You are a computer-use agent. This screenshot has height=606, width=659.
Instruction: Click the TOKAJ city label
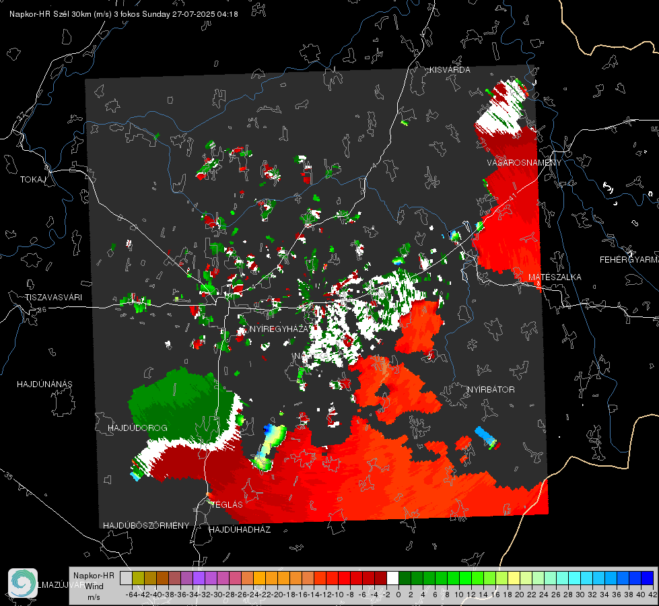[x=33, y=180]
